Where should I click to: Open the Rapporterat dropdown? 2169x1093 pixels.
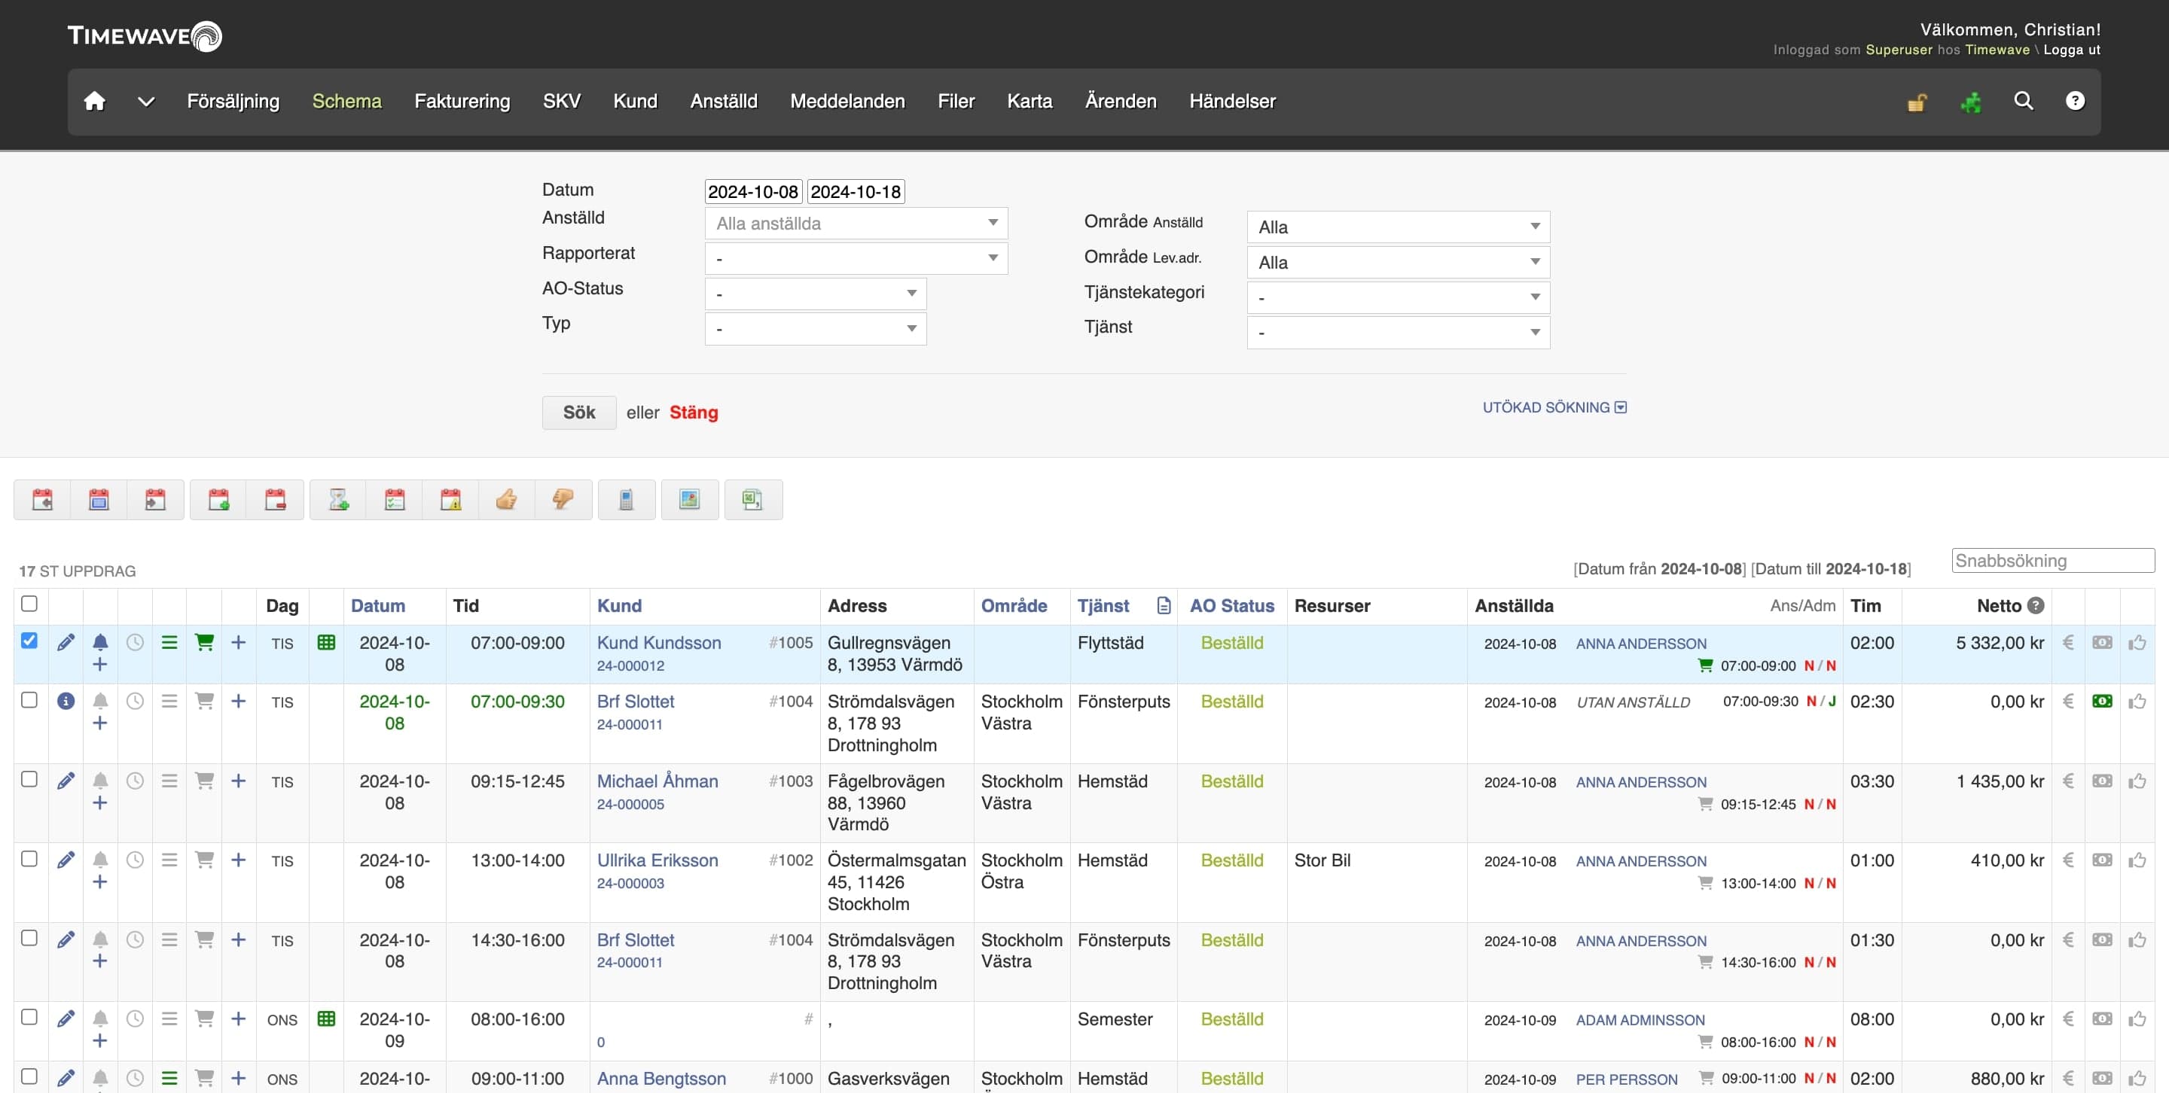(856, 258)
